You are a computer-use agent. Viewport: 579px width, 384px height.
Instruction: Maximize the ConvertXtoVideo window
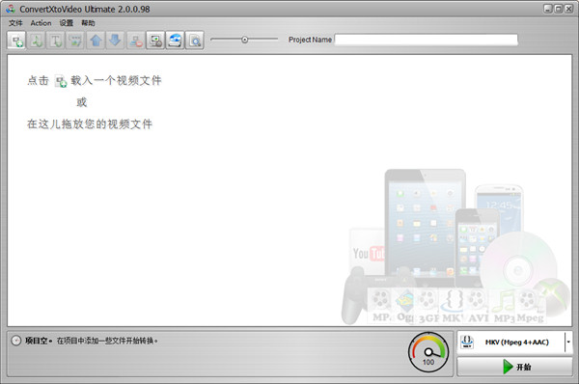pos(559,9)
